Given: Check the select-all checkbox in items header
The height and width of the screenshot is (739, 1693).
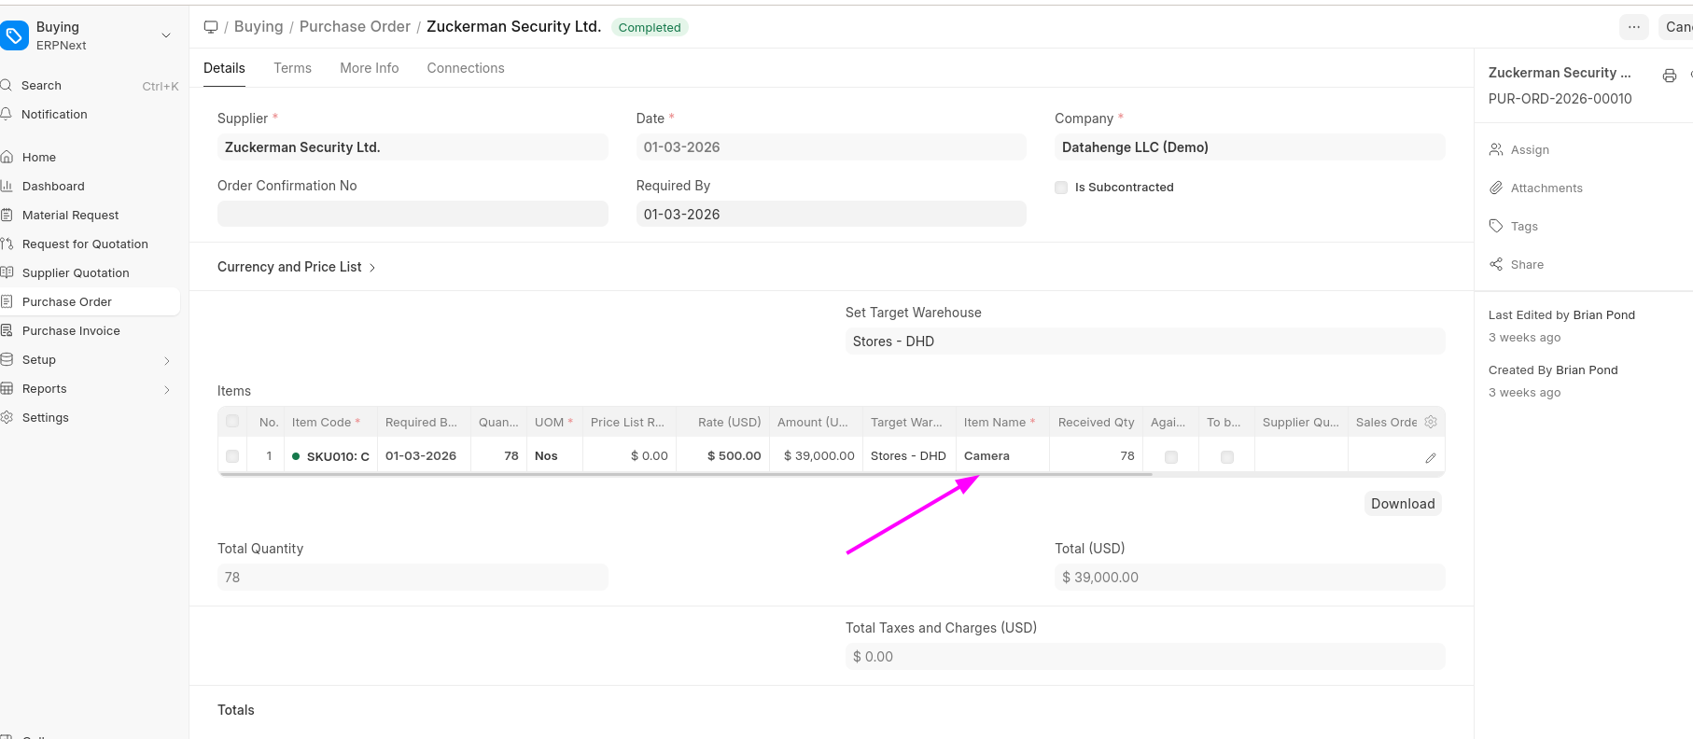Looking at the screenshot, I should coord(232,422).
